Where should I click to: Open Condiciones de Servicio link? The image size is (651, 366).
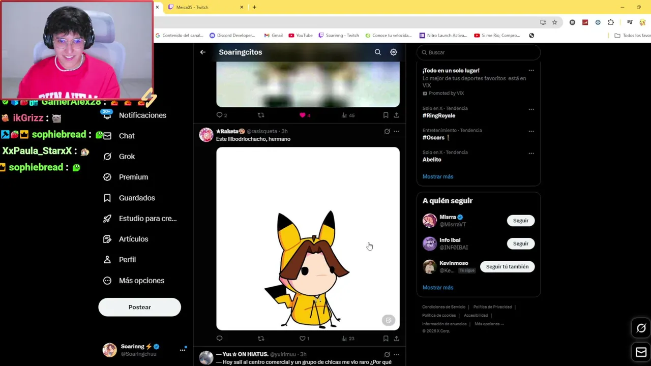[x=443, y=307]
